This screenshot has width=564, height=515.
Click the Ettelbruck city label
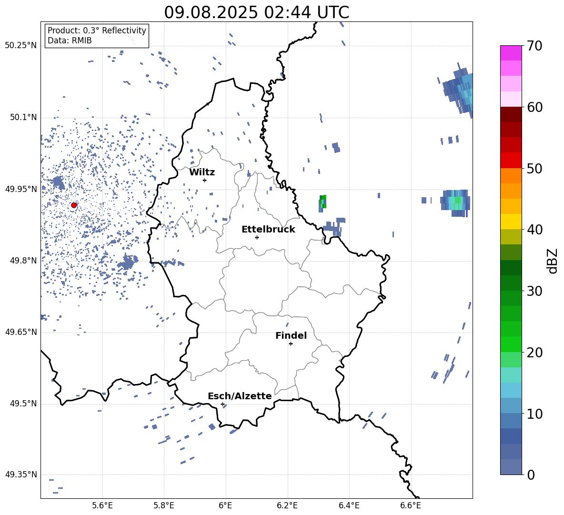(x=268, y=230)
